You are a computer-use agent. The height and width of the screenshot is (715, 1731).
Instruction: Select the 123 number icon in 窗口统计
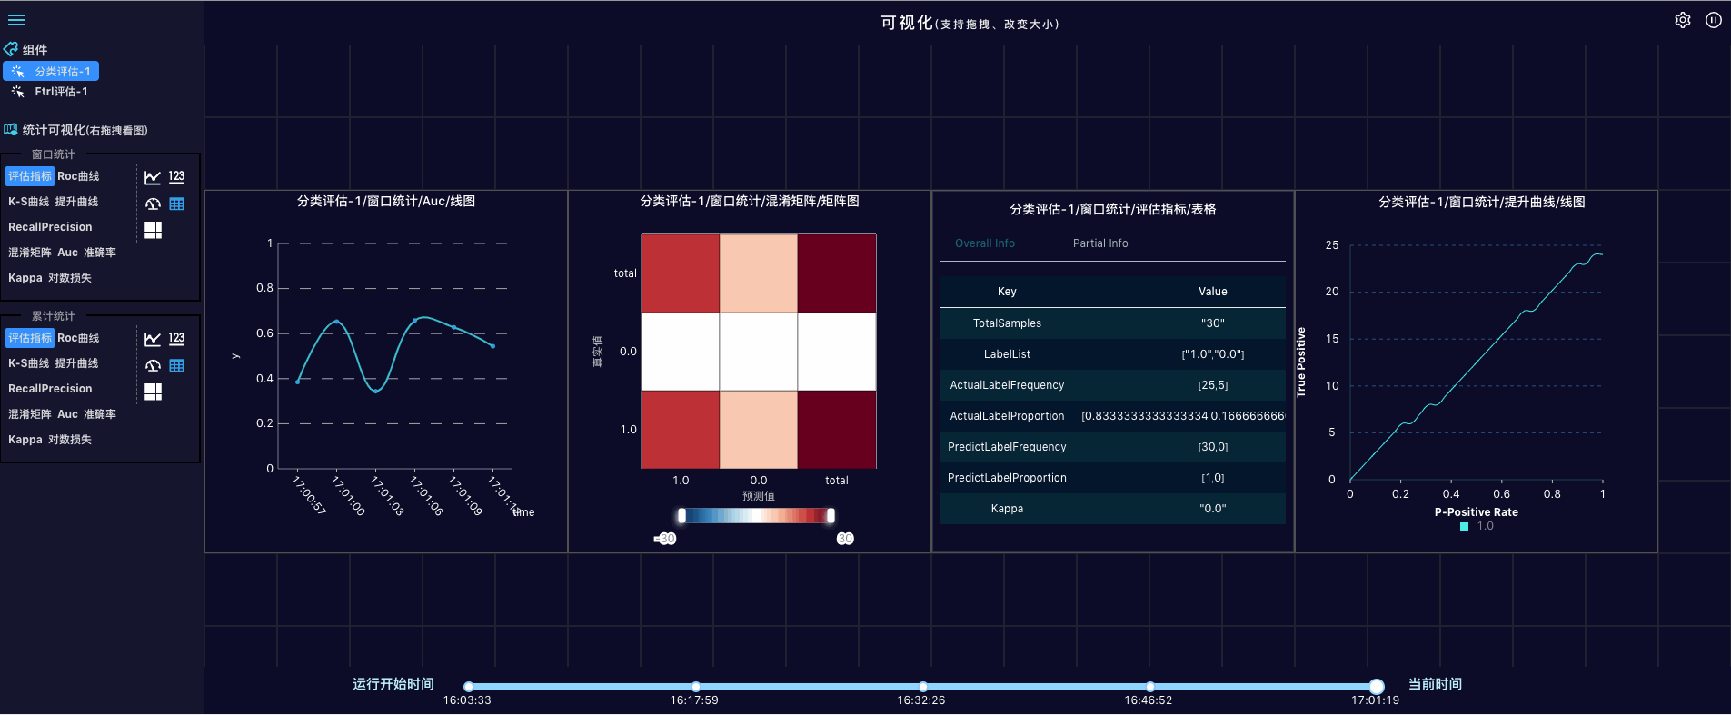[176, 177]
